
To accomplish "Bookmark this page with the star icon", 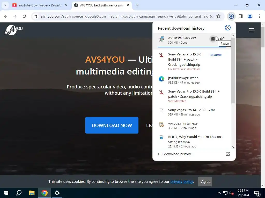I will [218, 16].
